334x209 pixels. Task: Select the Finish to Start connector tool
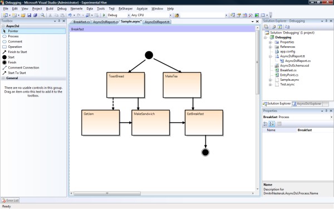(17, 52)
